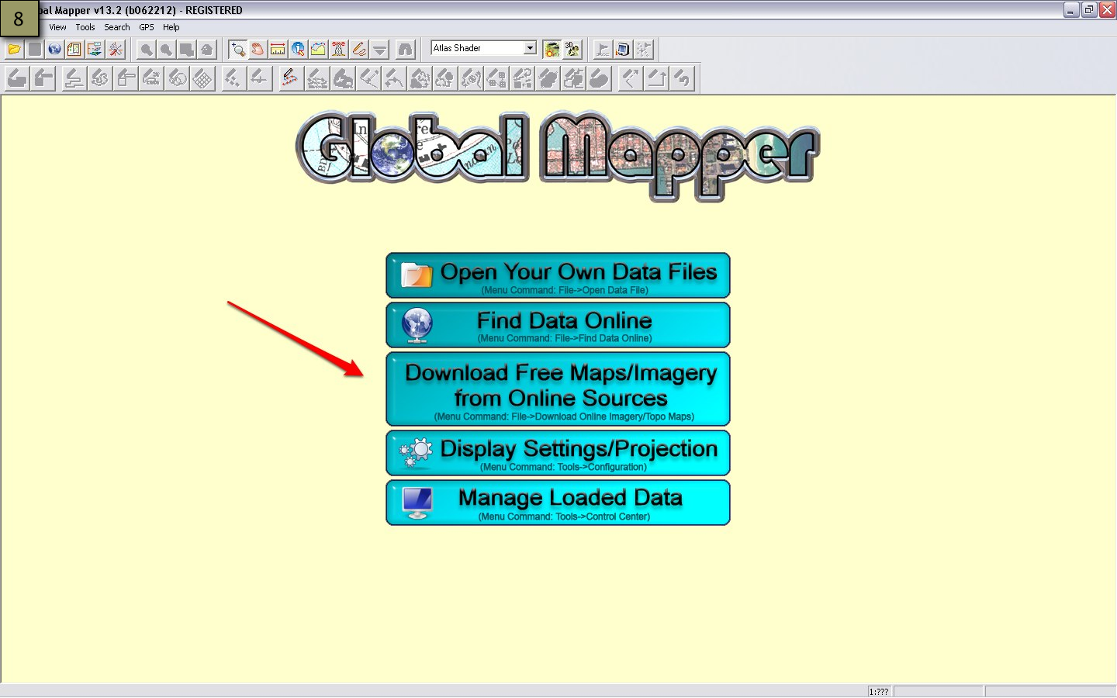Click the digitizer range rings circles icon
Viewport: 1117px width, 698px height.
pyautogui.click(x=178, y=78)
